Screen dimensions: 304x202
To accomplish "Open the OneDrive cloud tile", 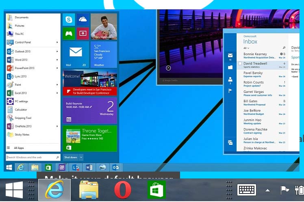I will tap(83, 19).
